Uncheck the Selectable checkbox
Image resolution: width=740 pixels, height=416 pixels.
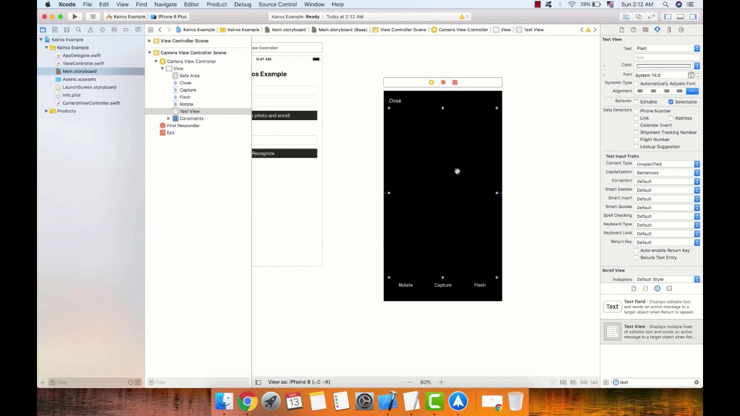671,102
